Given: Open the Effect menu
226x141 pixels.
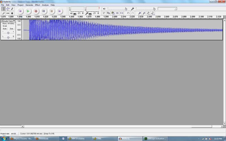Looking at the screenshot, I should click(38, 5).
